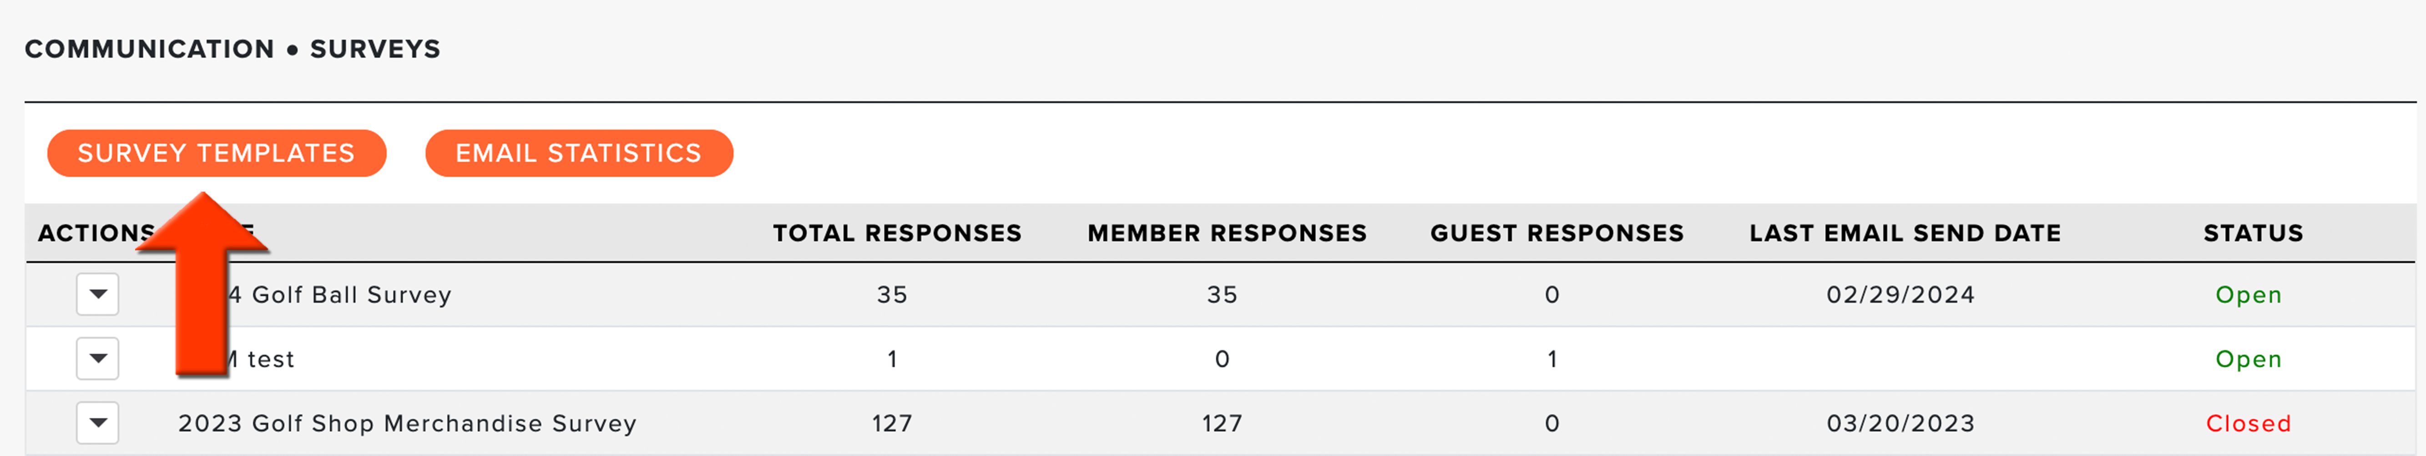This screenshot has width=2426, height=456.
Task: Click the 127 total responses value
Action: pos(892,423)
